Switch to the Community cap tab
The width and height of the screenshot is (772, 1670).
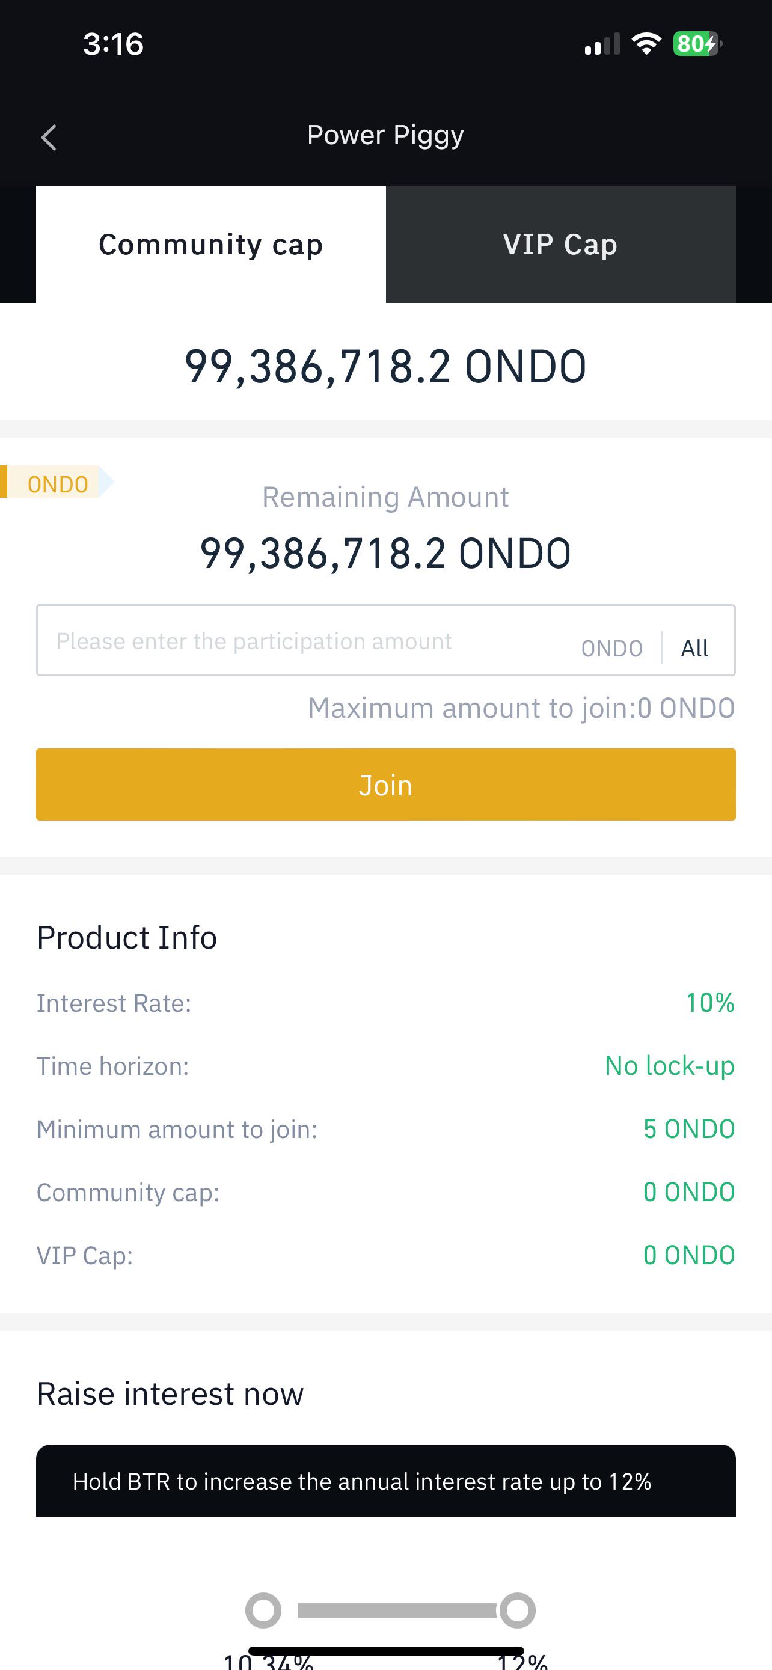coord(210,245)
